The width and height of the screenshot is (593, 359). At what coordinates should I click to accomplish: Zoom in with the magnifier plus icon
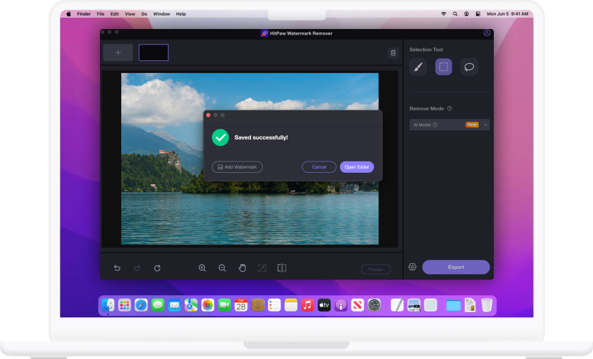point(202,268)
